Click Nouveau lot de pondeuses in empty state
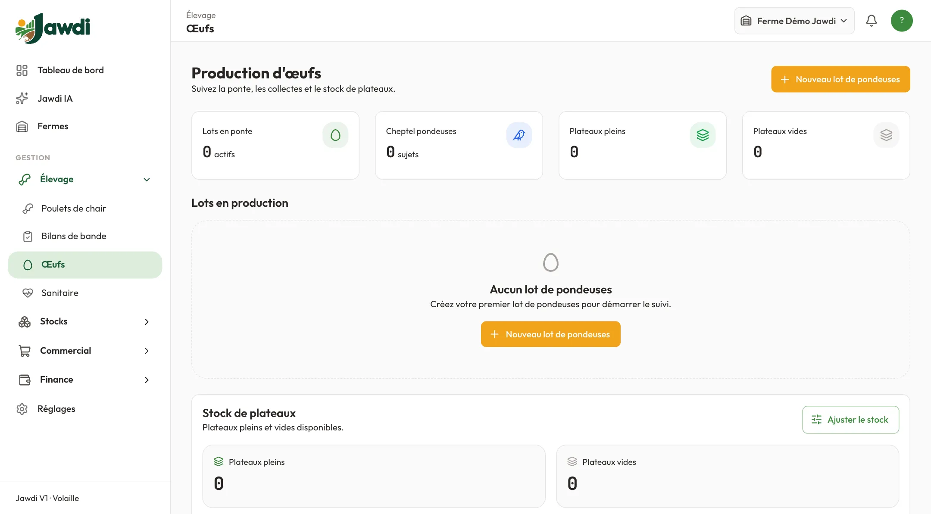 [x=550, y=334]
